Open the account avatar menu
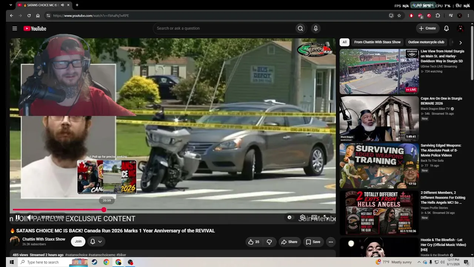The height and width of the screenshot is (267, 474). coord(461,28)
